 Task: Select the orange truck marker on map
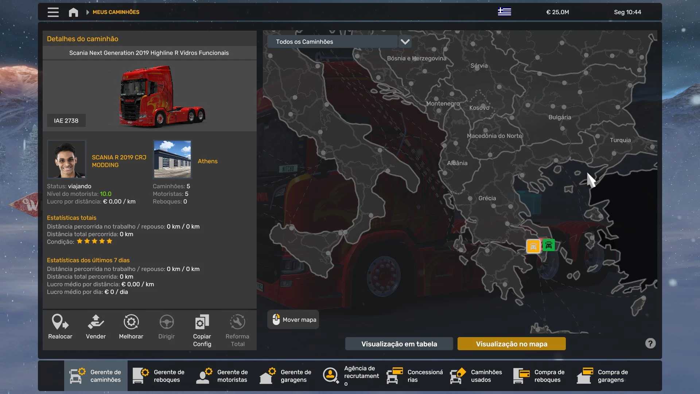pos(533,246)
